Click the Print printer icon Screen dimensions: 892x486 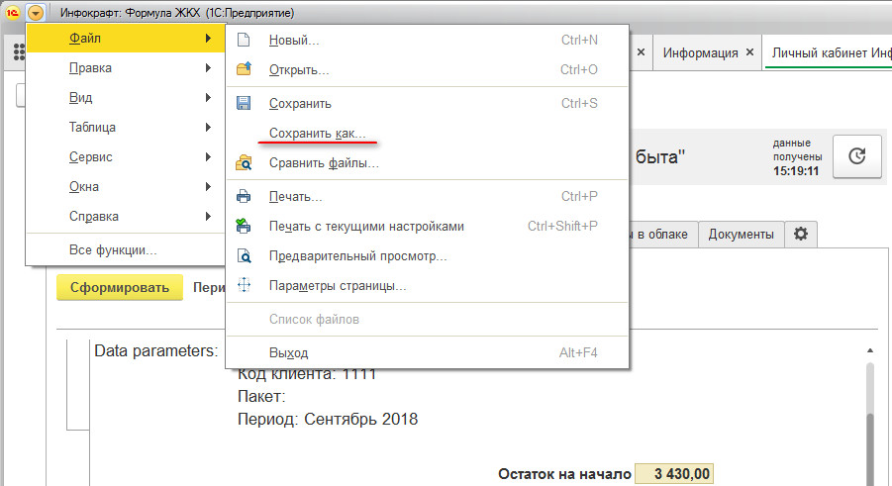coord(244,196)
